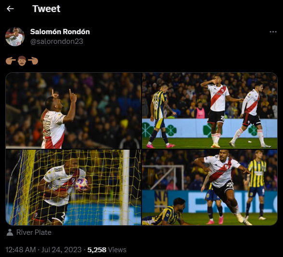Open photo of player running past defender
283x257 pixels.
coord(210,187)
